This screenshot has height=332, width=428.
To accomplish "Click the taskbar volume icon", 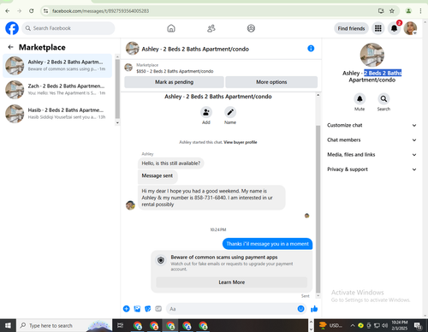I will (384, 325).
